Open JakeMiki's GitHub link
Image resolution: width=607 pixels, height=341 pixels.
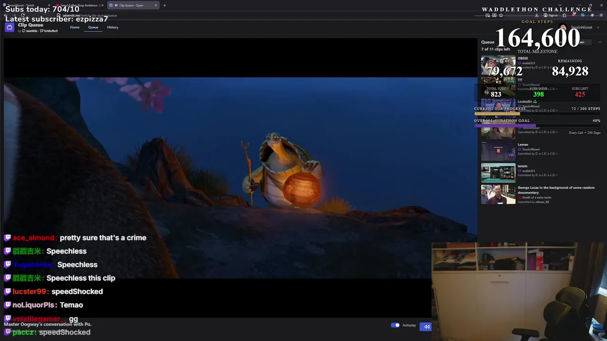pos(30,31)
